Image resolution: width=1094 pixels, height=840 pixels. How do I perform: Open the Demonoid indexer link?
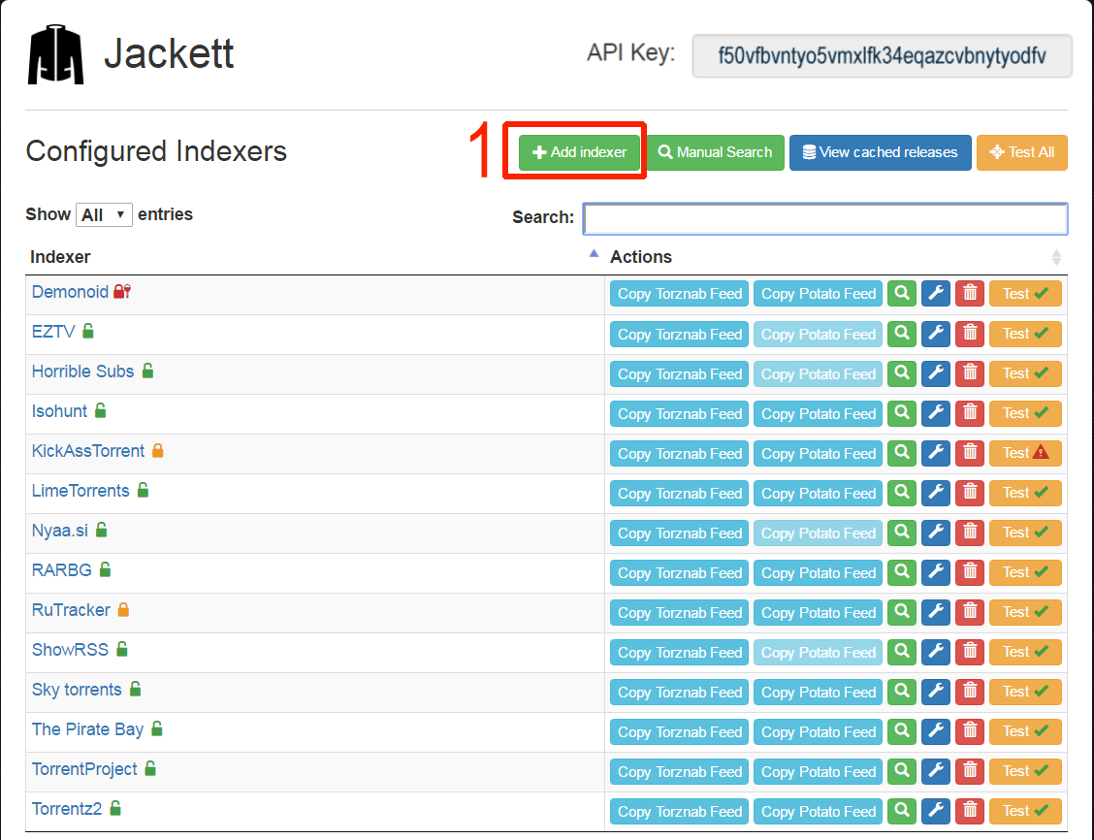tap(70, 292)
